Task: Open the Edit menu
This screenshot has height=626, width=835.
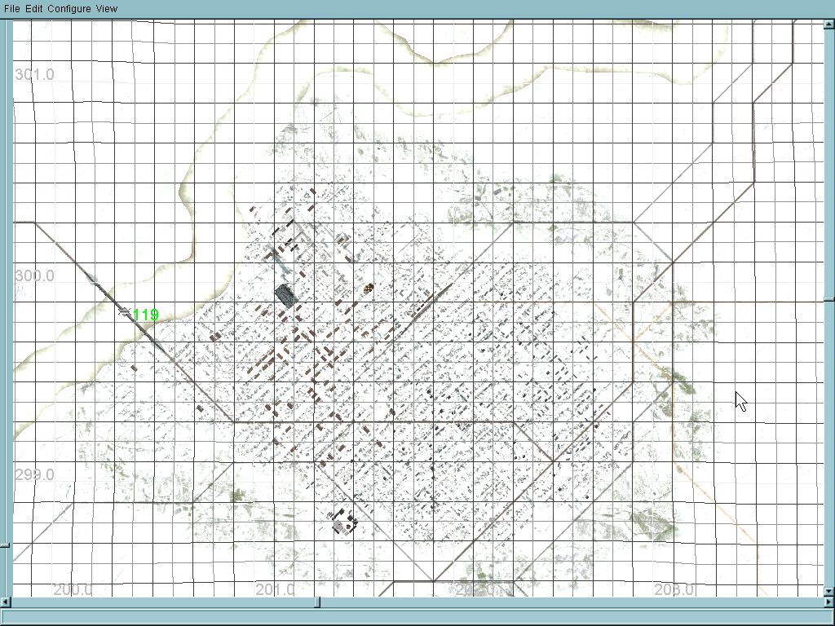Action: 34,8
